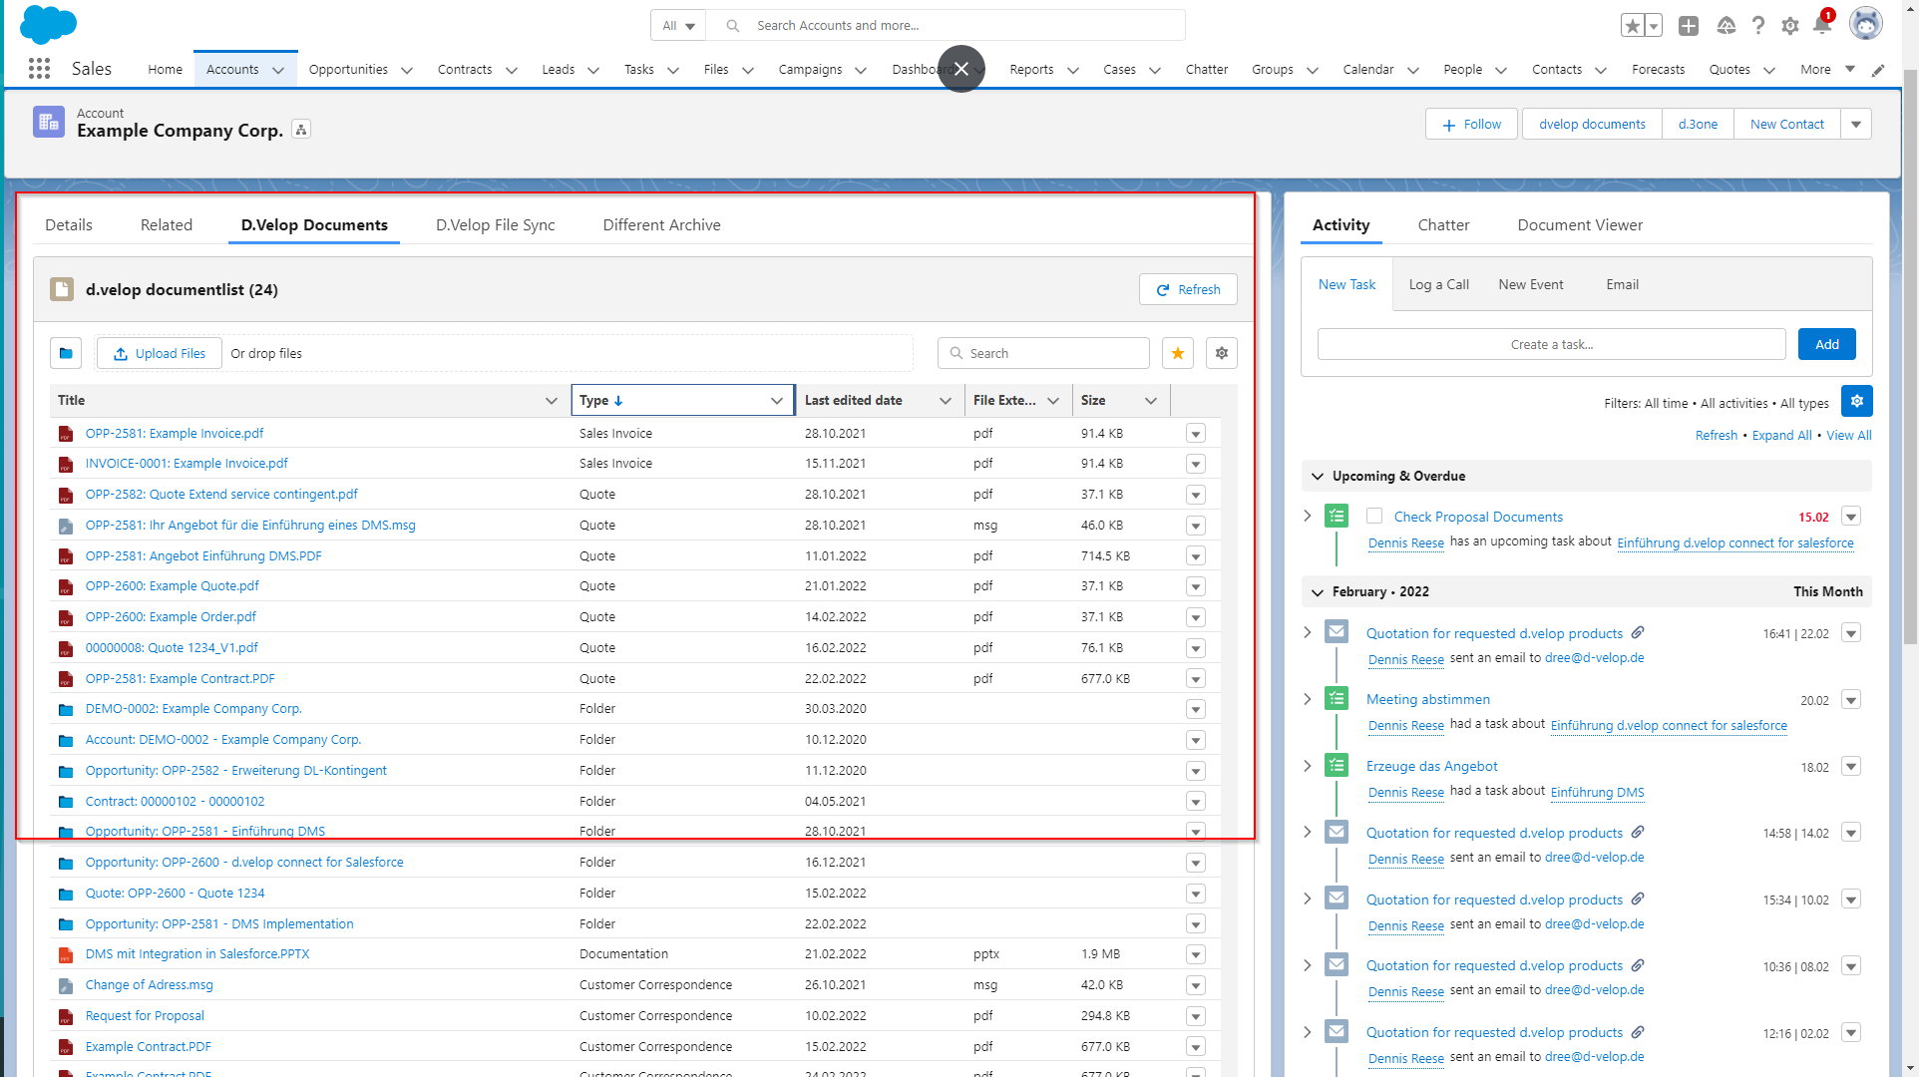Switch to the D.Velop File Sync tab
The image size is (1919, 1077).
coord(495,224)
